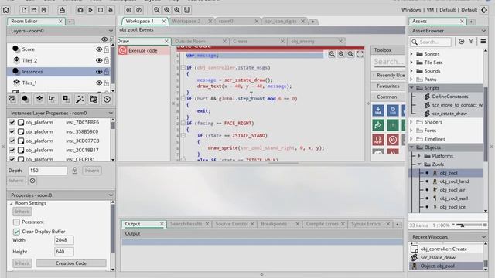Create a new layer folder
Viewport: 495px width, 278px height.
(94, 99)
